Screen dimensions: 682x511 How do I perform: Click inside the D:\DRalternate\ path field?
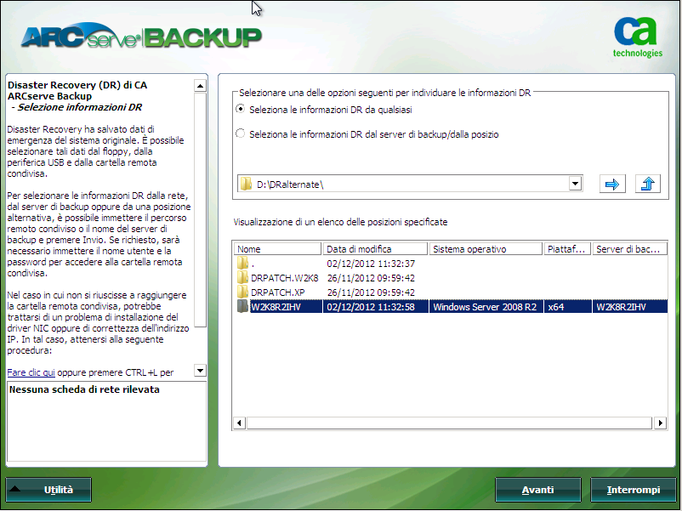point(411,184)
